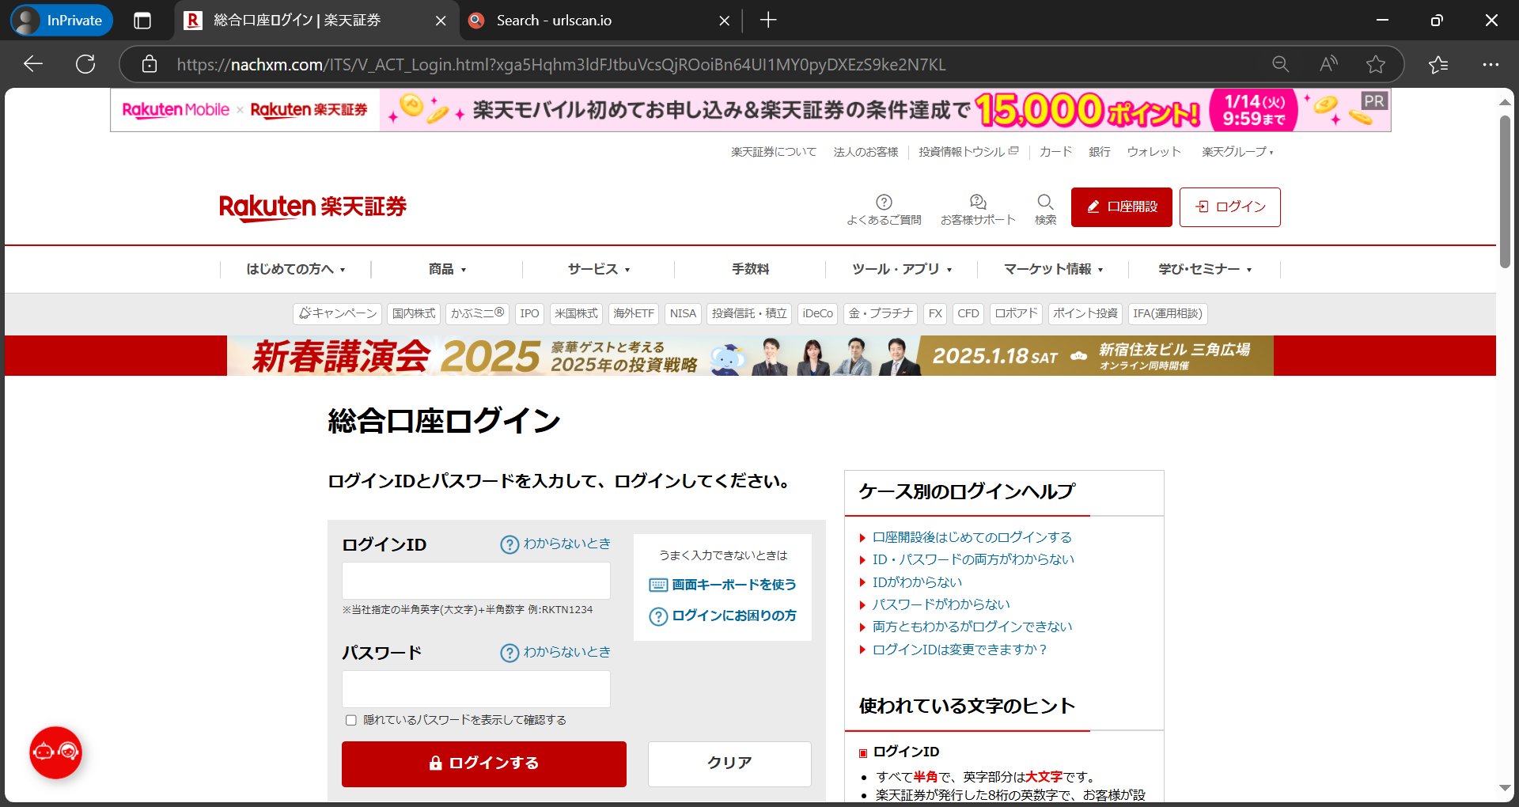Open わからないとき help for パスワード
The width and height of the screenshot is (1519, 807).
click(555, 653)
